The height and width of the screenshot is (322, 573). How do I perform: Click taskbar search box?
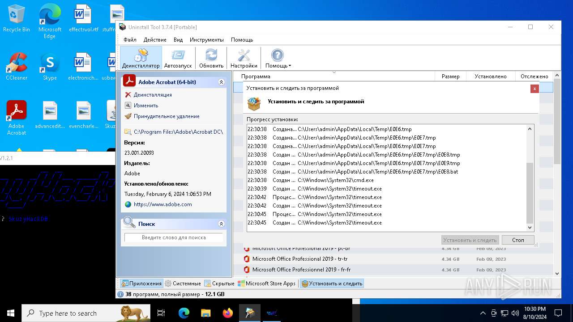pyautogui.click(x=86, y=313)
